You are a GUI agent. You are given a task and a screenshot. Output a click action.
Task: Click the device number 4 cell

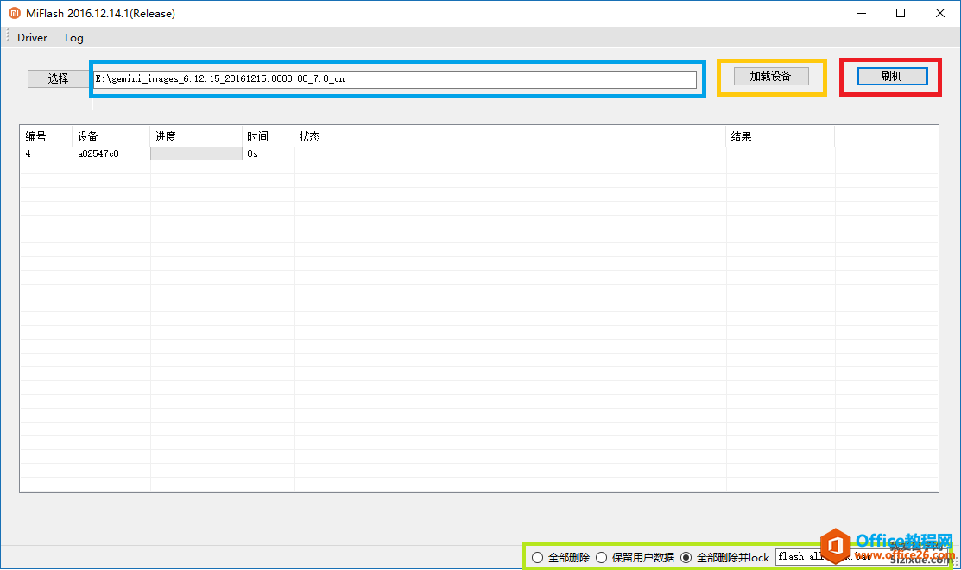click(46, 153)
